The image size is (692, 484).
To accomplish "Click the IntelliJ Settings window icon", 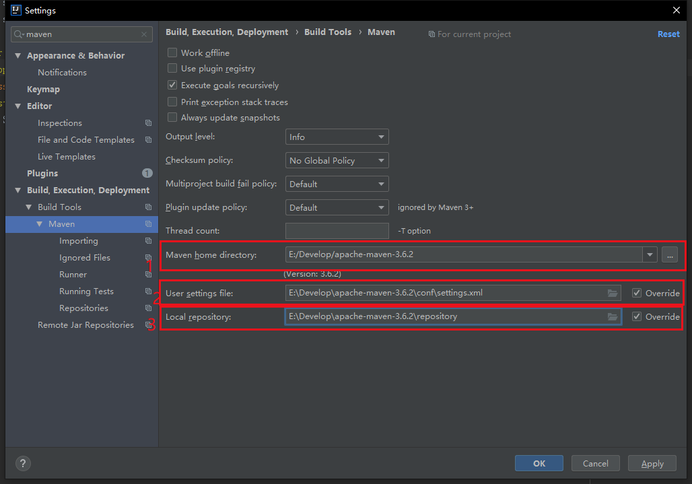I will tap(16, 10).
